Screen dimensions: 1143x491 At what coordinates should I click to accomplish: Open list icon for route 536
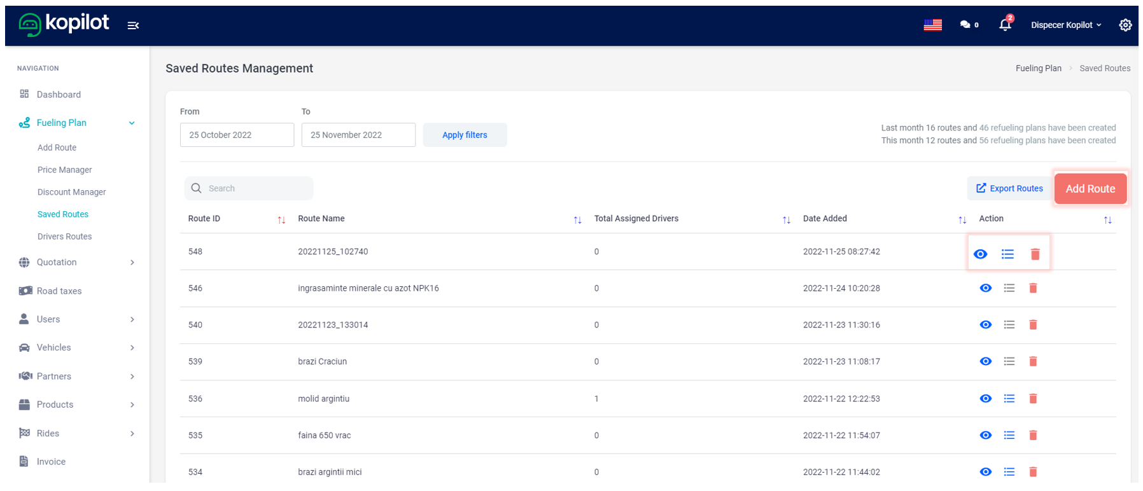(1009, 399)
